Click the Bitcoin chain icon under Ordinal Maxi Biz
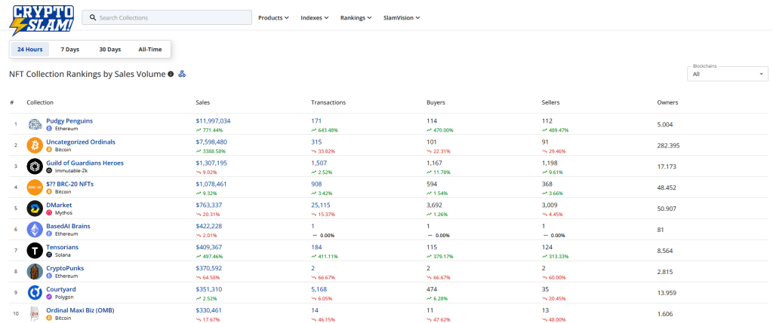The image size is (773, 323). [x=49, y=318]
